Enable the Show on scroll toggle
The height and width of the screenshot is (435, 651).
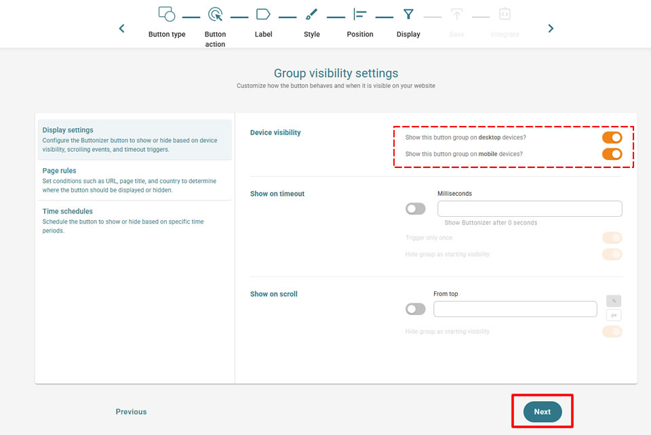coord(416,309)
